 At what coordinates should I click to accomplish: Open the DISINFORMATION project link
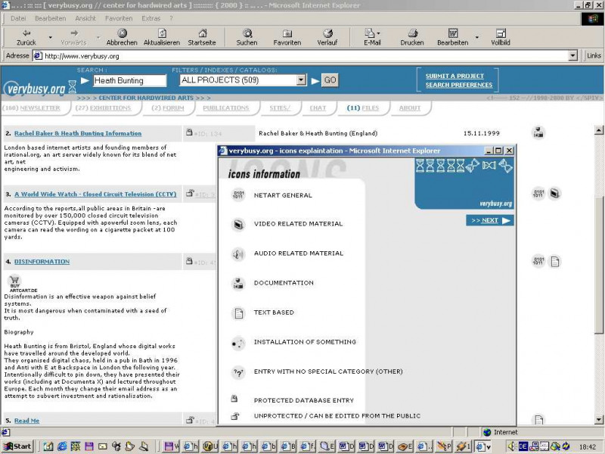pyautogui.click(x=42, y=262)
